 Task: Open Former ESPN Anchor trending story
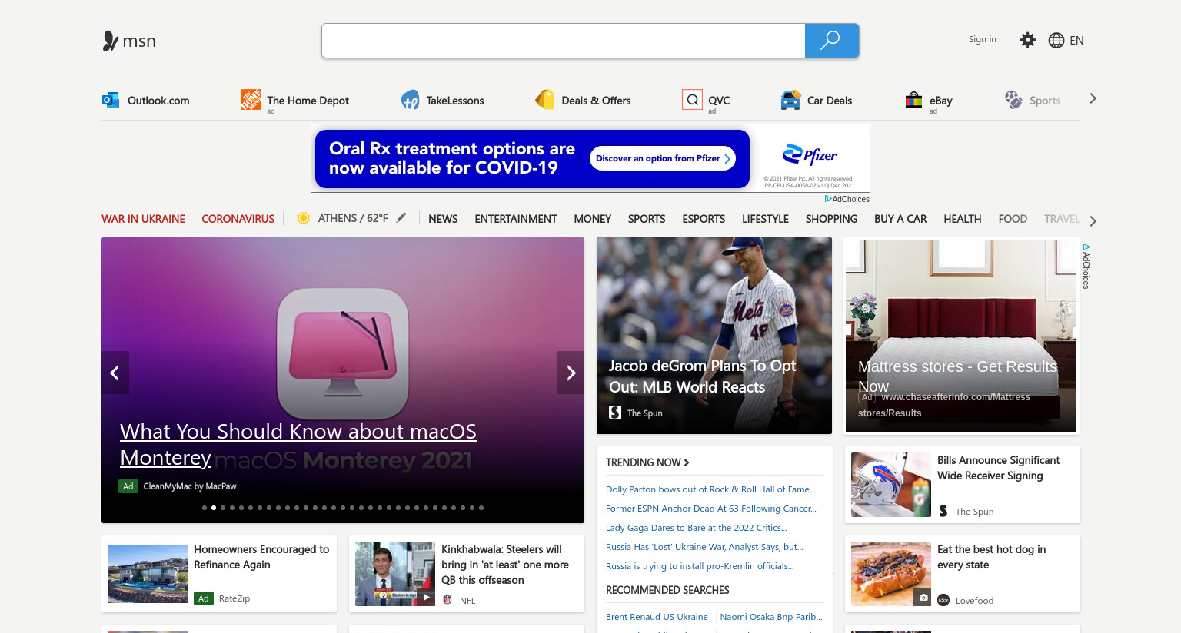[x=711, y=509]
